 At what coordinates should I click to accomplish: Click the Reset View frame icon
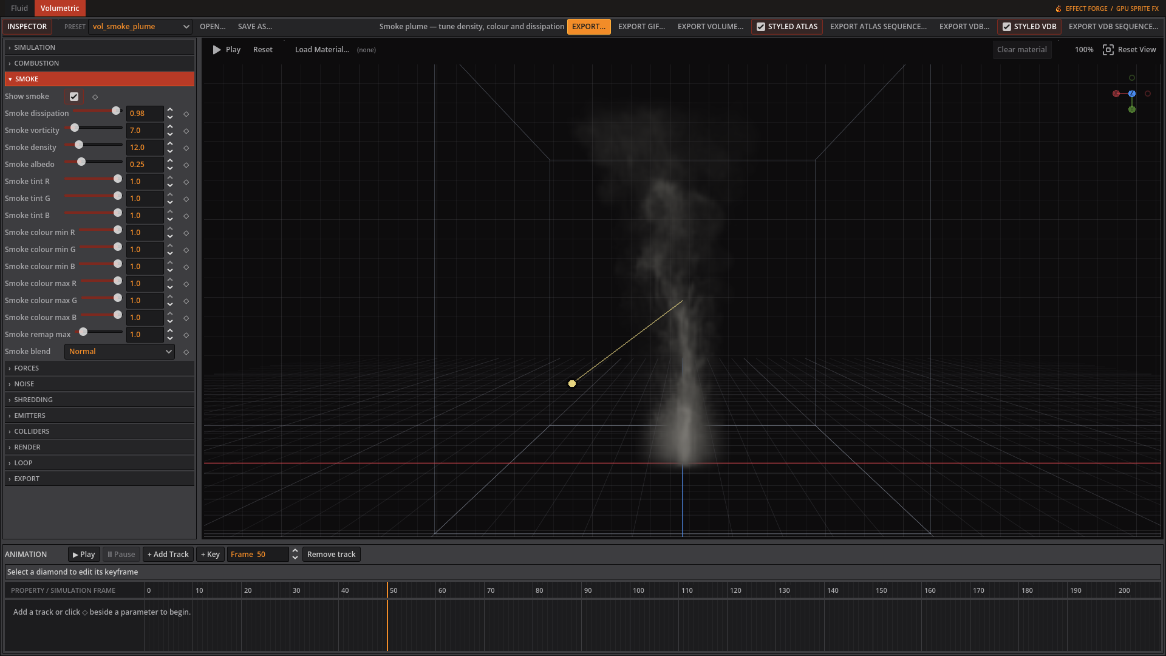click(x=1108, y=50)
